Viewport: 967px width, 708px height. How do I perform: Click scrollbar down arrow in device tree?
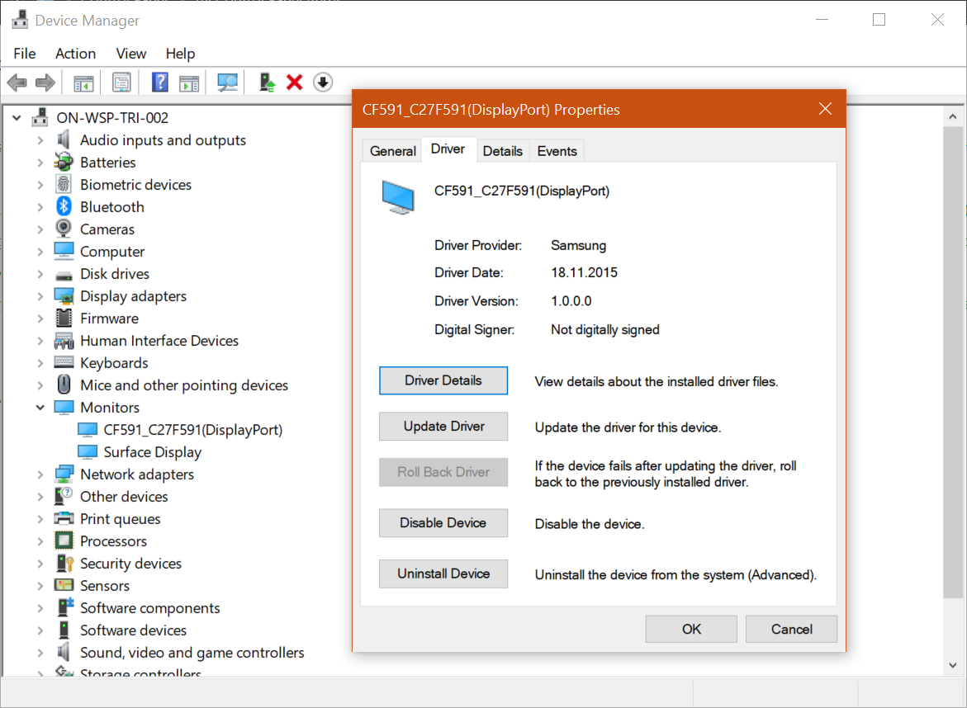point(953,665)
